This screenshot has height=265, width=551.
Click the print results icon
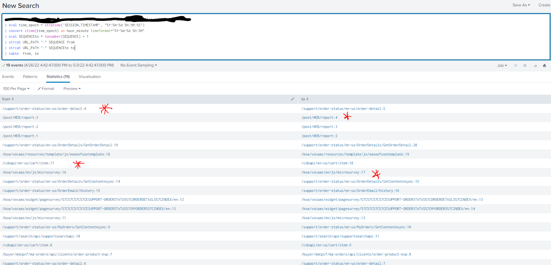544,66
